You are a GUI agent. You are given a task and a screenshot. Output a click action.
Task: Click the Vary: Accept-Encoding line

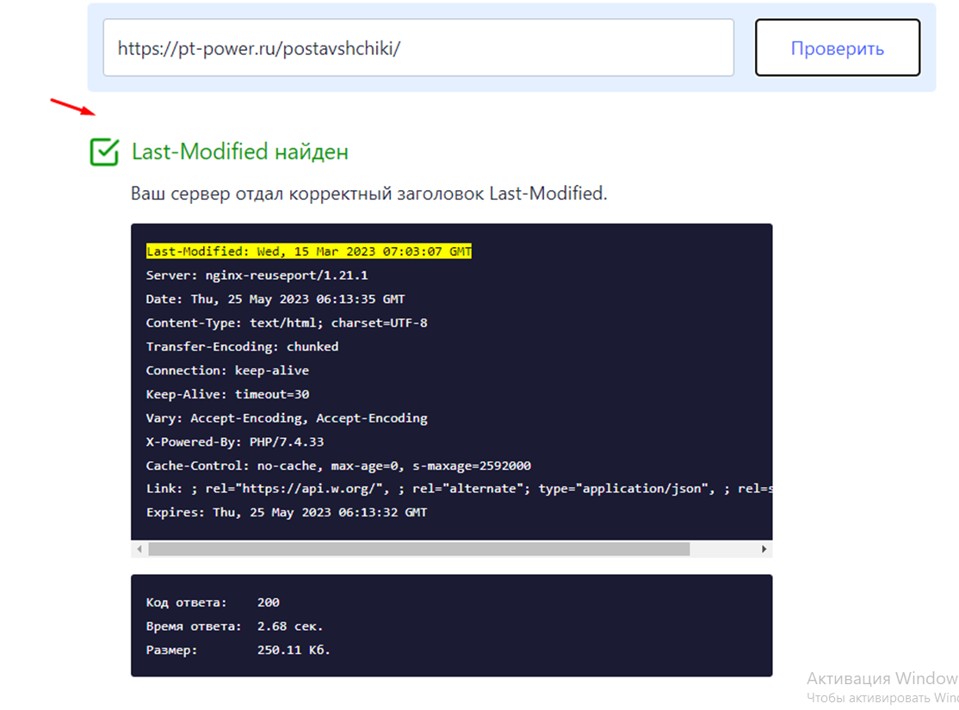(x=286, y=418)
